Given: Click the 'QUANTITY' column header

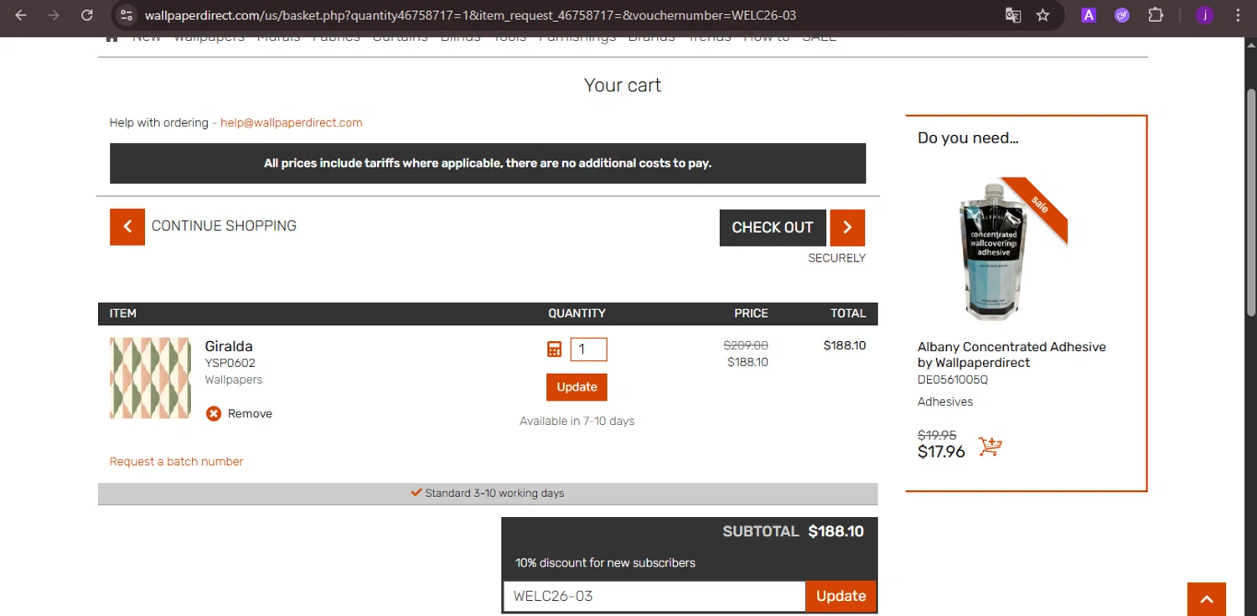Looking at the screenshot, I should 577,313.
